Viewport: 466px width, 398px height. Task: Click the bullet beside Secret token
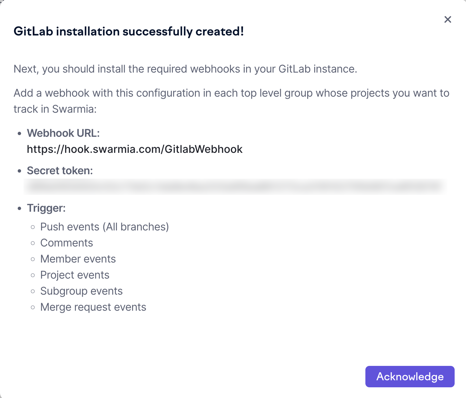tap(20, 171)
